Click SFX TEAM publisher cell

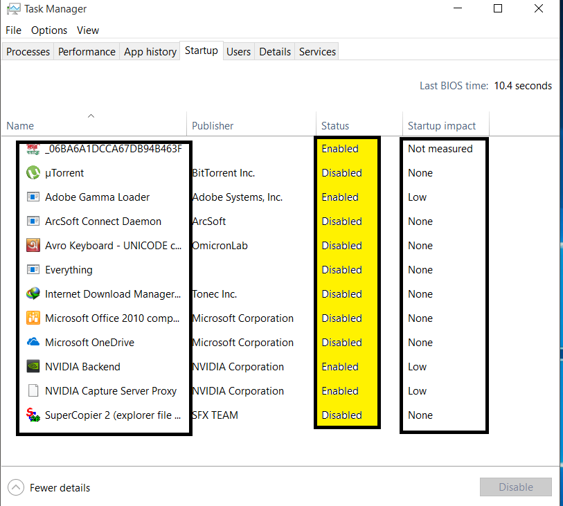pos(215,415)
